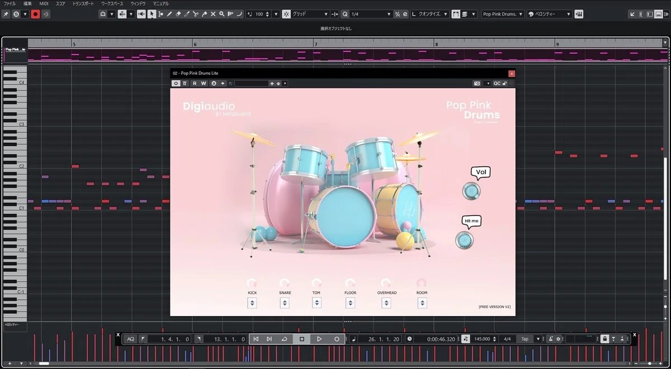Screen dimensions: 671x369
Task: Select the Draw pencil tool
Action: pyautogui.click(x=169, y=14)
